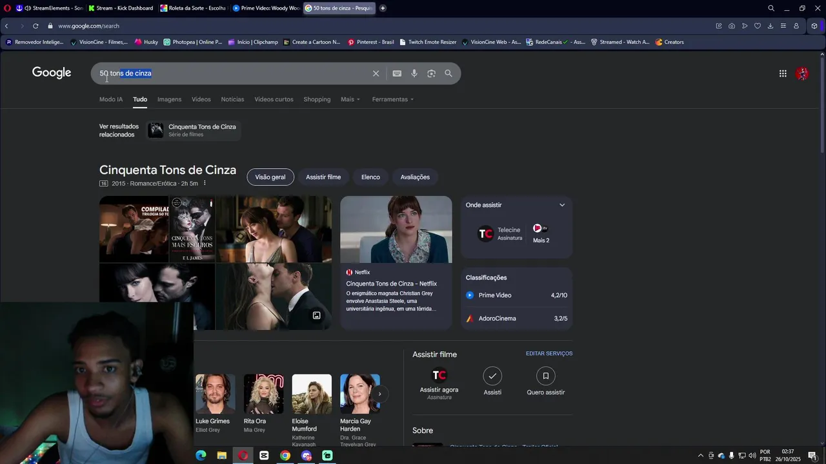Select the Avaliações chip
This screenshot has width=826, height=464.
[x=415, y=177]
